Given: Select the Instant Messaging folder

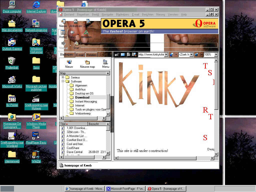Looking at the screenshot, I should [x=86, y=101].
